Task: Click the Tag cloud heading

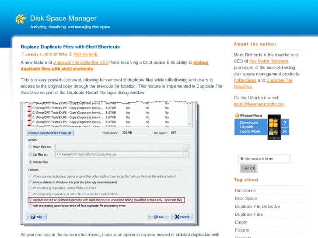Action: [246, 180]
